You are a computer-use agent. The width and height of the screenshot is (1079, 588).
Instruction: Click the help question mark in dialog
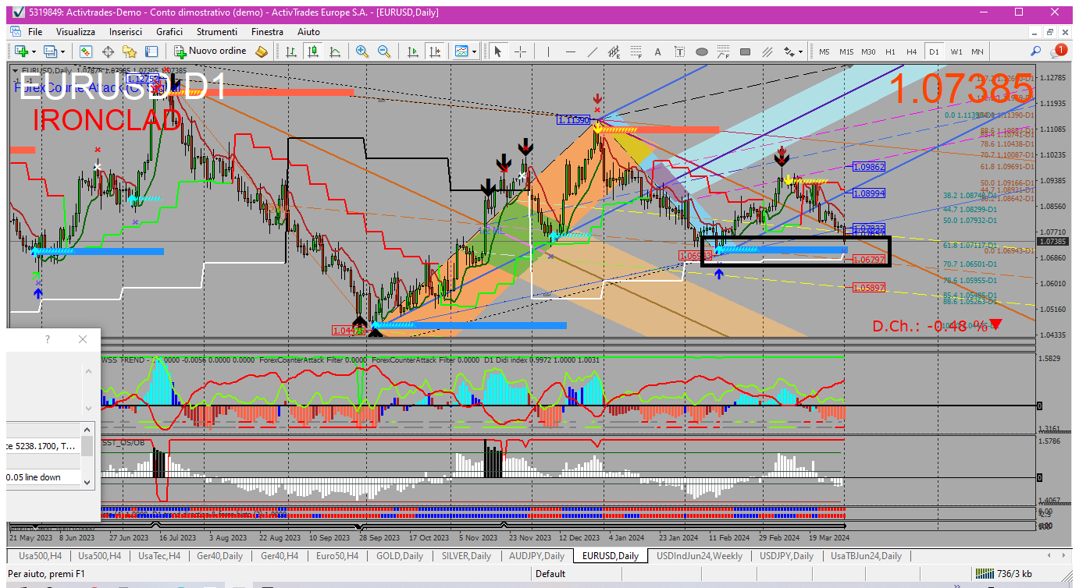tap(48, 339)
